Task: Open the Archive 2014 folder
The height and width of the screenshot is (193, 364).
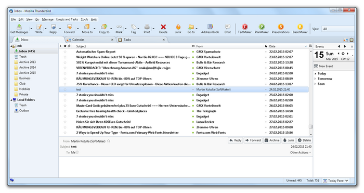Action: point(28,67)
